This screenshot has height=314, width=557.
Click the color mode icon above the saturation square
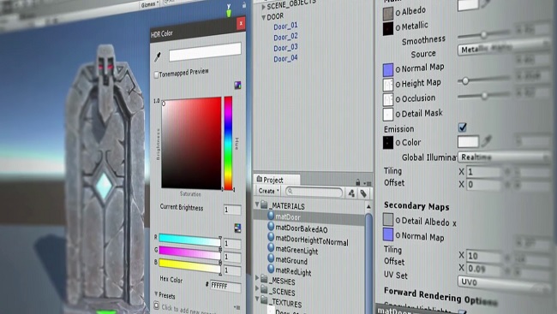click(237, 86)
